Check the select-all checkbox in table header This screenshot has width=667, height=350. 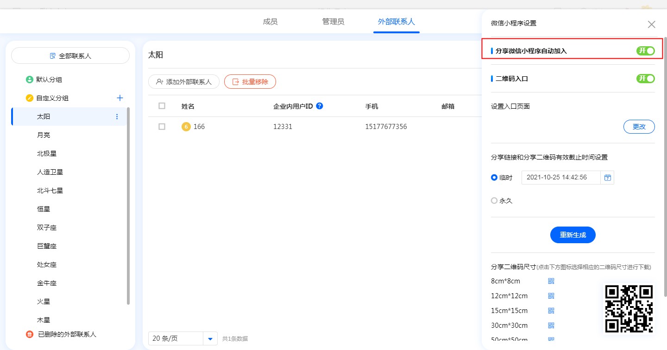162,106
